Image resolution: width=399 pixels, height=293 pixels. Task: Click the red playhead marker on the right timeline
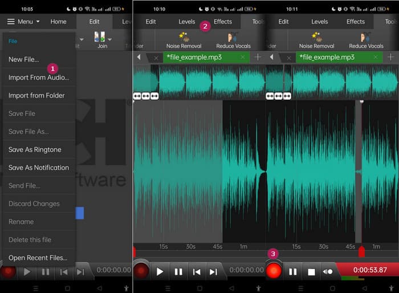coord(361,251)
